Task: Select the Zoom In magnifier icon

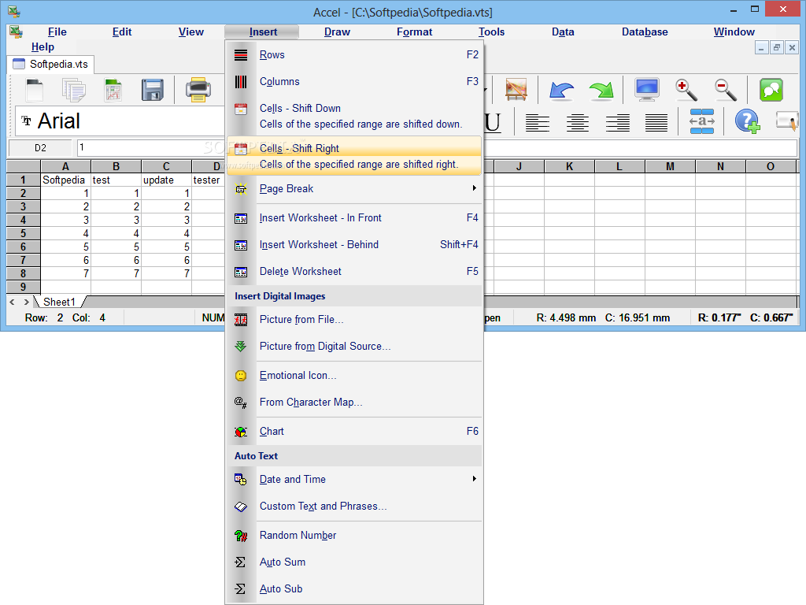Action: [686, 90]
